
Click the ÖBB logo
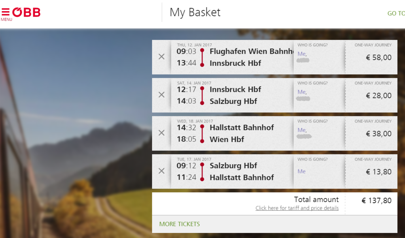[x=26, y=12]
